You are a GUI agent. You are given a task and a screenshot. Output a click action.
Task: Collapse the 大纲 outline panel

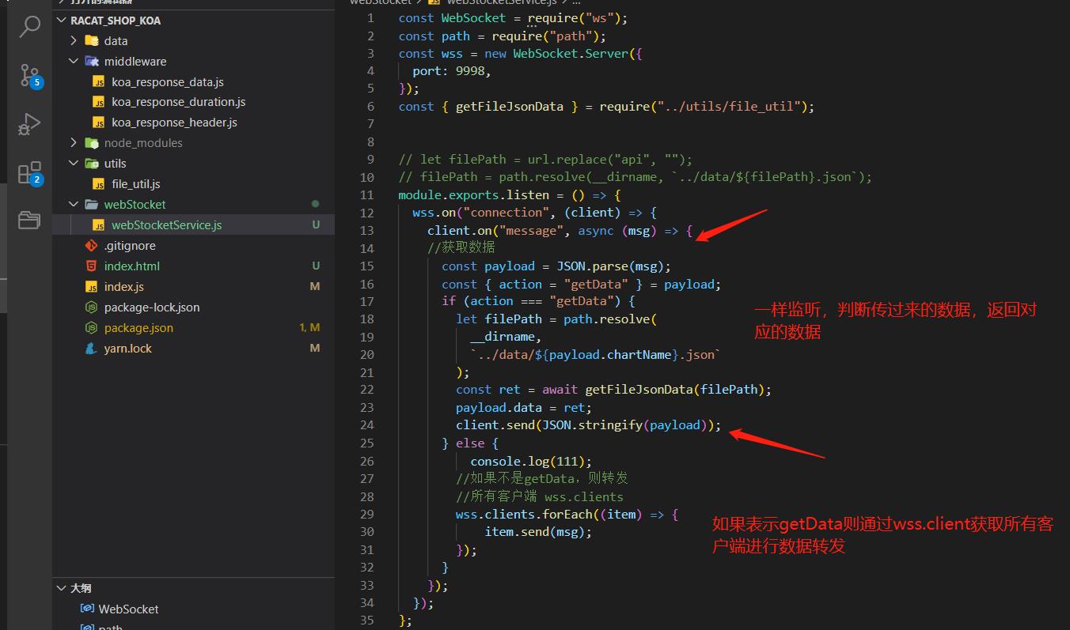pos(63,588)
